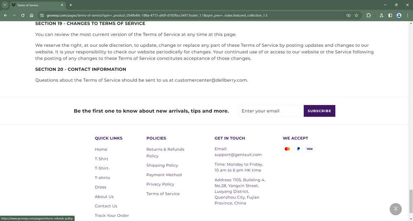This screenshot has height=221, width=413.
Task: Go to browser home page
Action: tap(32, 15)
